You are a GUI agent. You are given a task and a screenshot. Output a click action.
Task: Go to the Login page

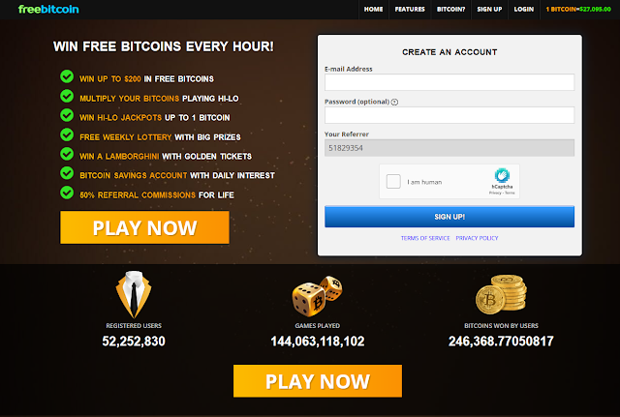tap(523, 9)
